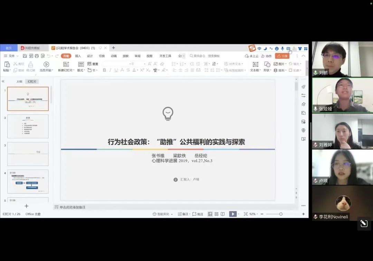The height and width of the screenshot is (261, 373).
Task: Click the 协作 collaborate button
Action: pos(267,56)
